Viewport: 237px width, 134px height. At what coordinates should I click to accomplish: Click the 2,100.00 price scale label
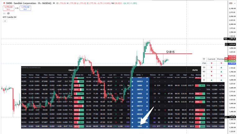click(x=232, y=8)
